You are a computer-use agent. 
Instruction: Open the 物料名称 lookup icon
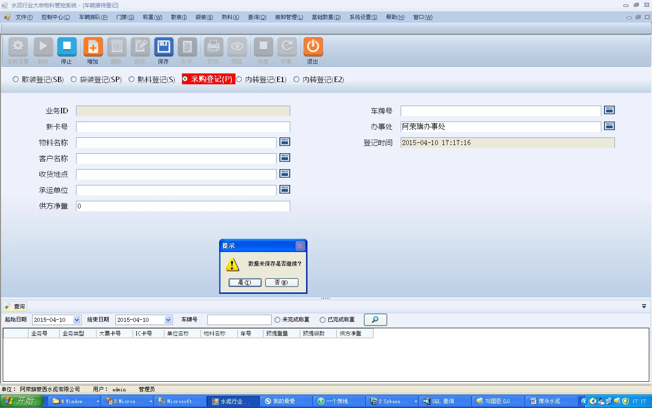coord(284,142)
